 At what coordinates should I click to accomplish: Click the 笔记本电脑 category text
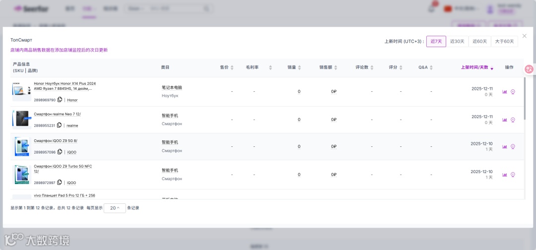point(172,87)
